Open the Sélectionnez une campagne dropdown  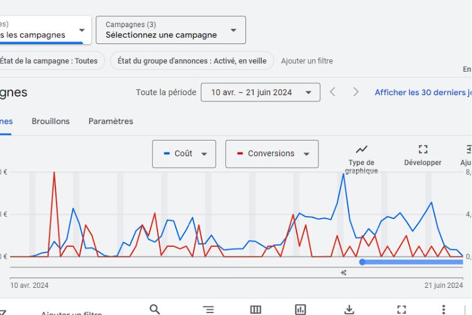[171, 30]
